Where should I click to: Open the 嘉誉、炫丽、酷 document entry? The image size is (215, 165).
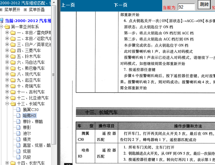point(37,145)
